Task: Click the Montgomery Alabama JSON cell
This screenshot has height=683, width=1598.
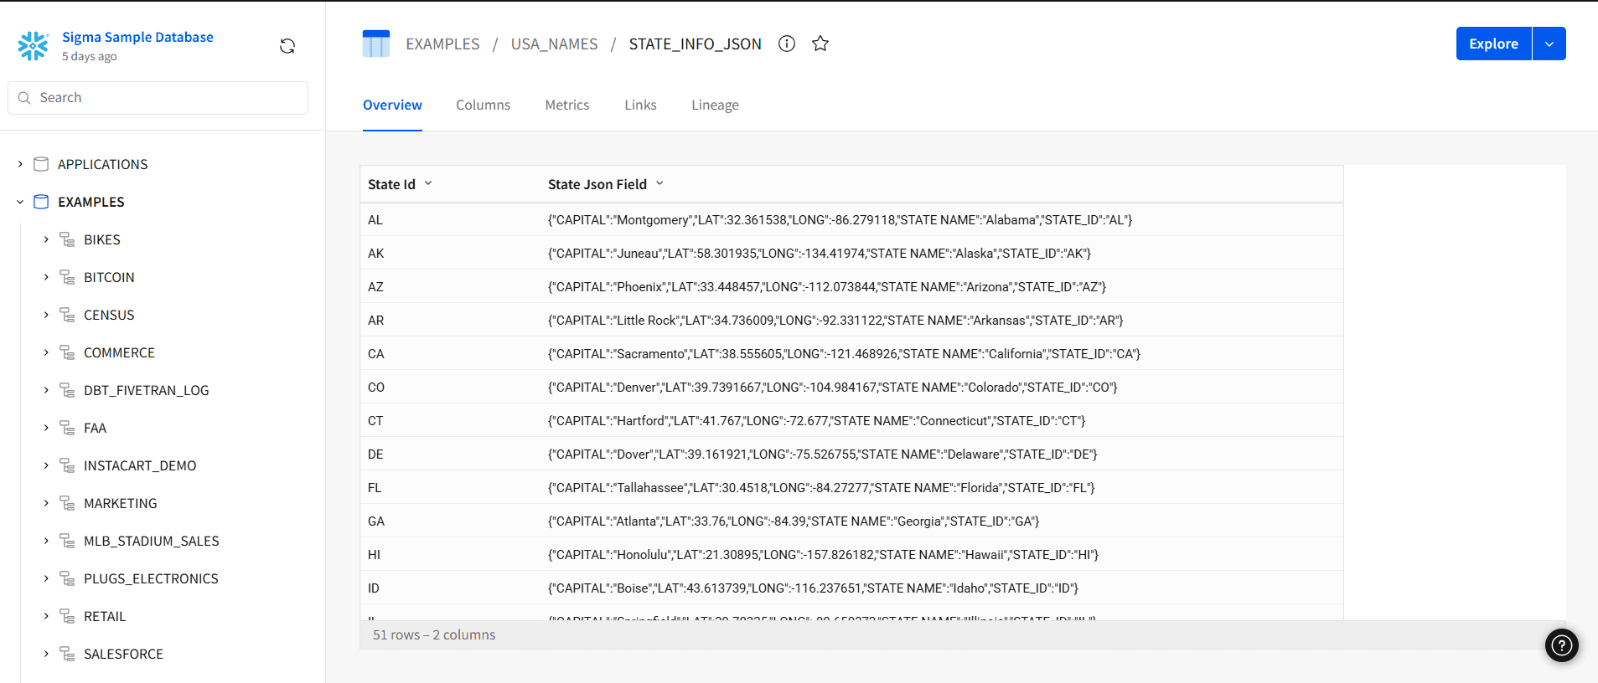Action: (942, 219)
